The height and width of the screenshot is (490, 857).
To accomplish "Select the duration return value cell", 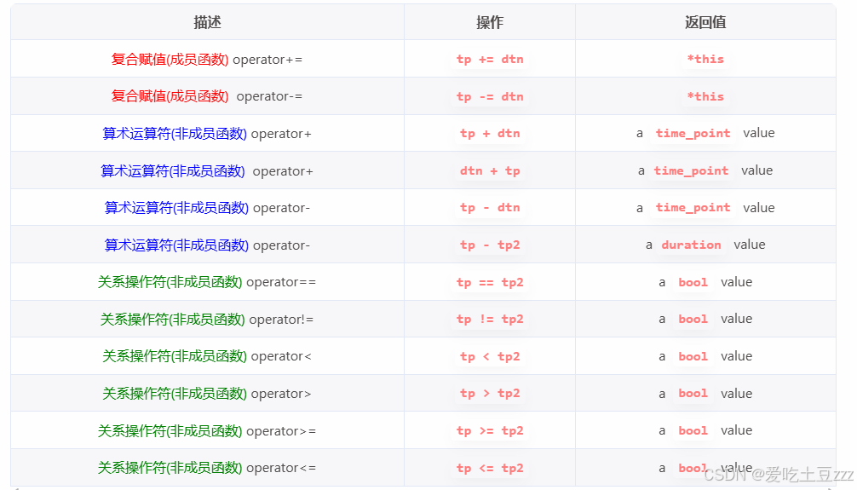I will pos(705,245).
